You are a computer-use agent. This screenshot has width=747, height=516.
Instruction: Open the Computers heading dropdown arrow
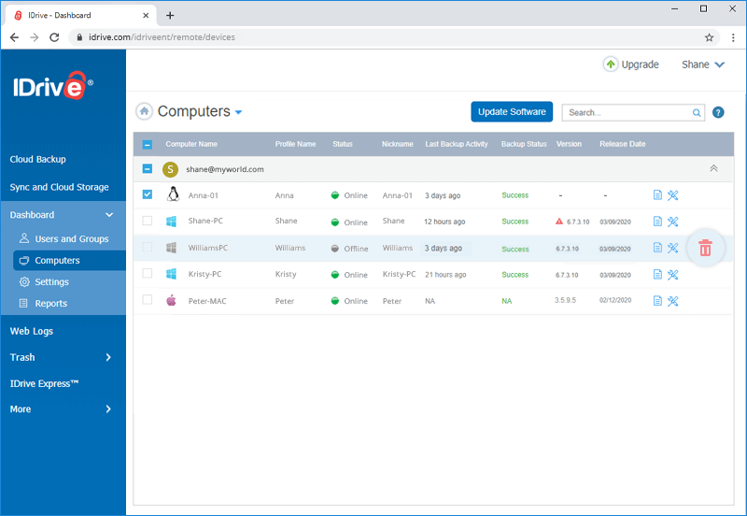[239, 112]
